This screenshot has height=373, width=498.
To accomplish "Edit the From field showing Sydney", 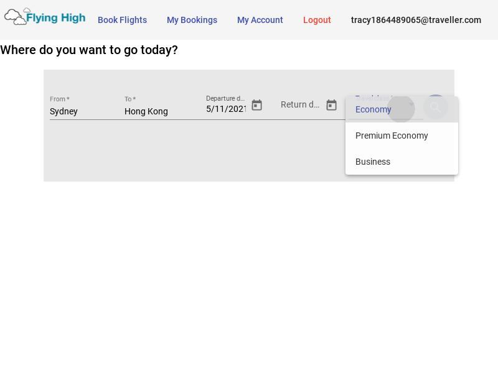I will click(x=84, y=111).
